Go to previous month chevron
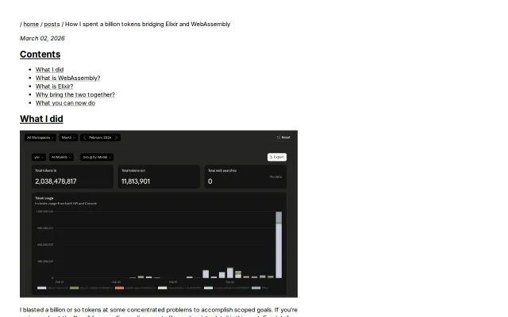Image resolution: width=508 pixels, height=317 pixels. click(85, 137)
